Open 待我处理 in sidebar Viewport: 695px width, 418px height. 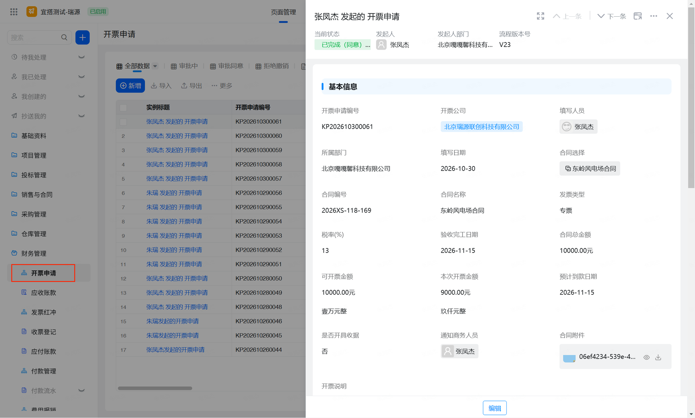pos(34,57)
